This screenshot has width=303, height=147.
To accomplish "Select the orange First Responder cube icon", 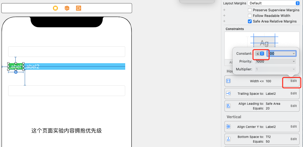I will (x=67, y=8).
